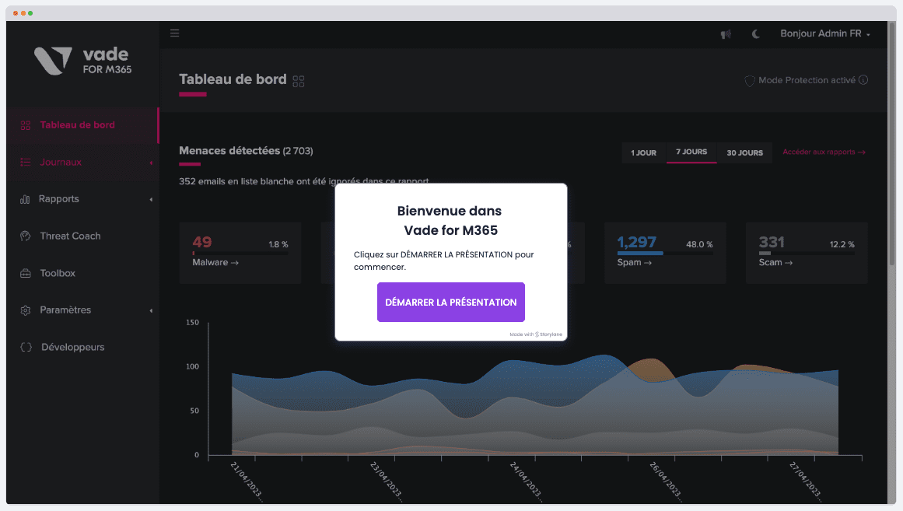Click the Mode Protection activé label
903x511 pixels.
(x=807, y=81)
